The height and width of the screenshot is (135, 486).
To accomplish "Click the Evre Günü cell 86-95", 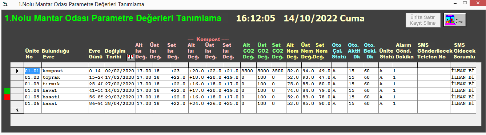I will (x=96, y=103).
